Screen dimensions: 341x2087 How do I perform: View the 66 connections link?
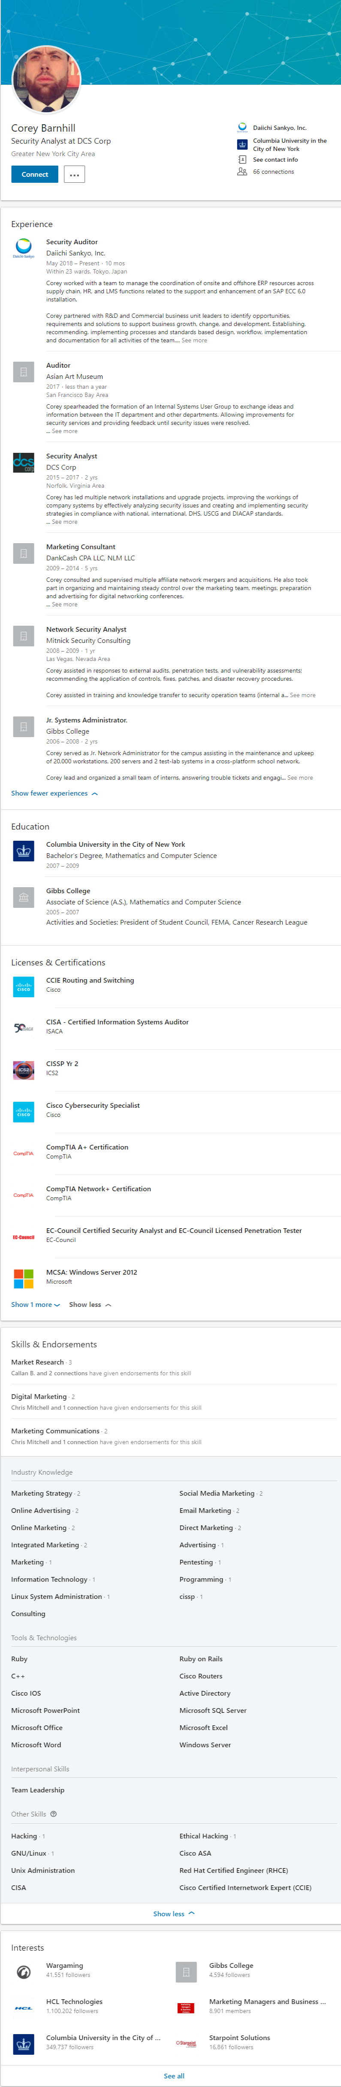coord(273,172)
